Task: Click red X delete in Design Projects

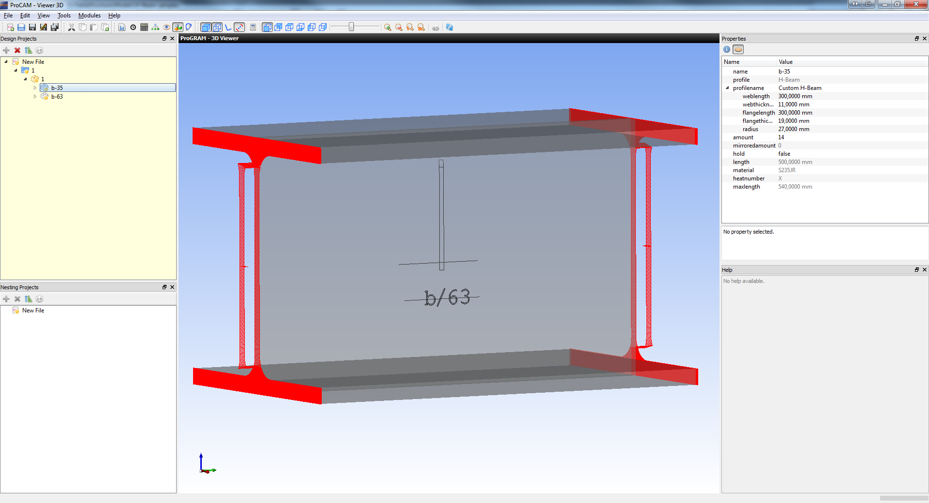Action: [x=17, y=50]
